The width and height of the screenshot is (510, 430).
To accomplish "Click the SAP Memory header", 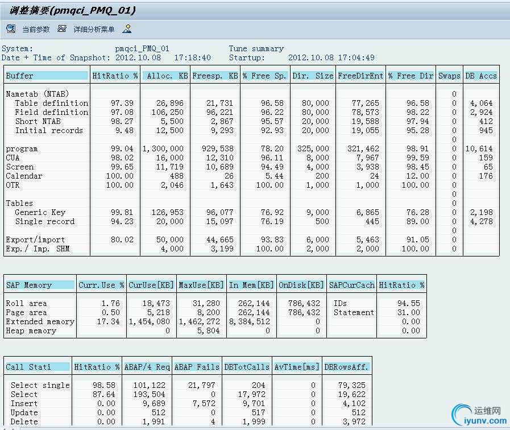I will (40, 286).
